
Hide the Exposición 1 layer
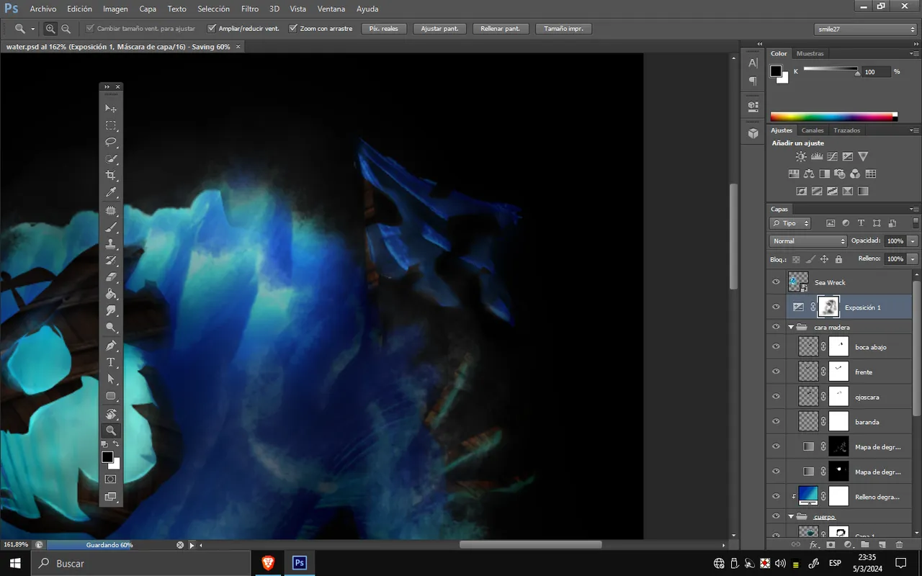776,307
